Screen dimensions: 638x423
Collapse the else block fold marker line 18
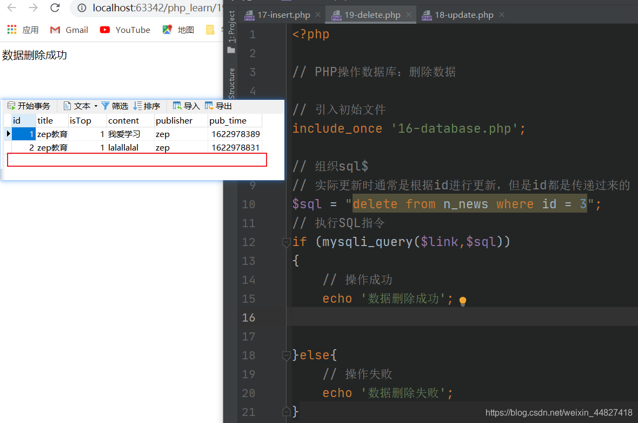[x=286, y=356]
